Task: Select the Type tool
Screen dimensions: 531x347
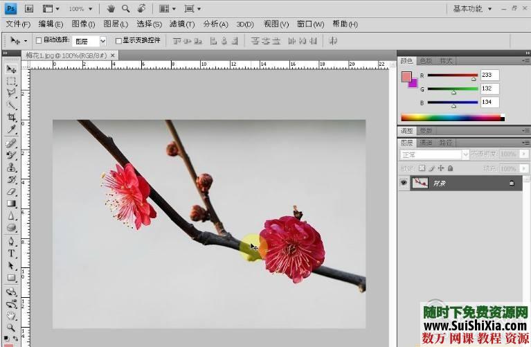Action: coord(11,253)
